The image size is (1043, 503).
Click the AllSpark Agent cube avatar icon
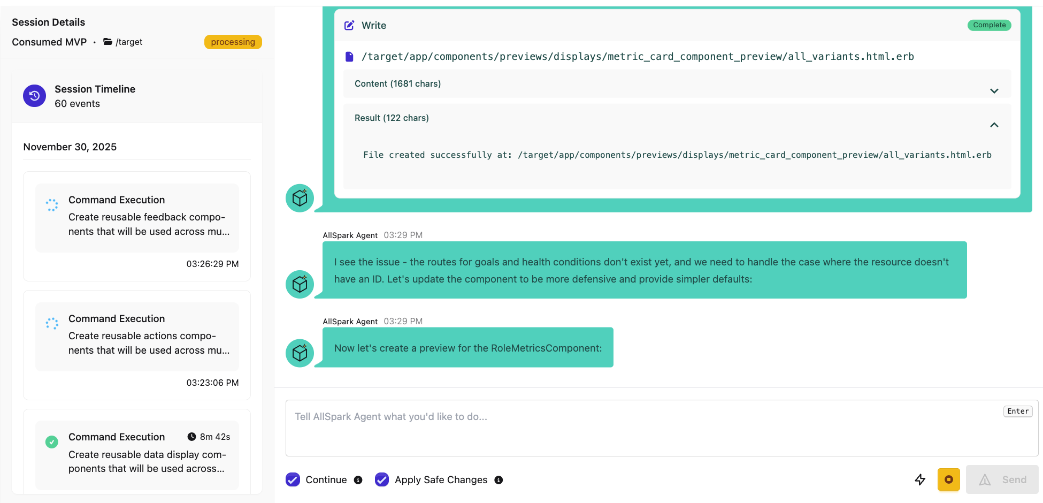pyautogui.click(x=300, y=284)
